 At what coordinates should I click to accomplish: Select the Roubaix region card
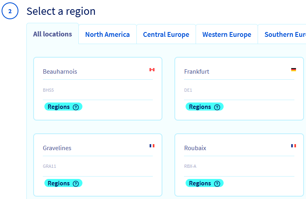239,165
